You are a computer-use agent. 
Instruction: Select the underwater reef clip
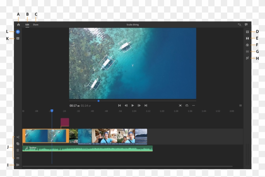(85, 136)
